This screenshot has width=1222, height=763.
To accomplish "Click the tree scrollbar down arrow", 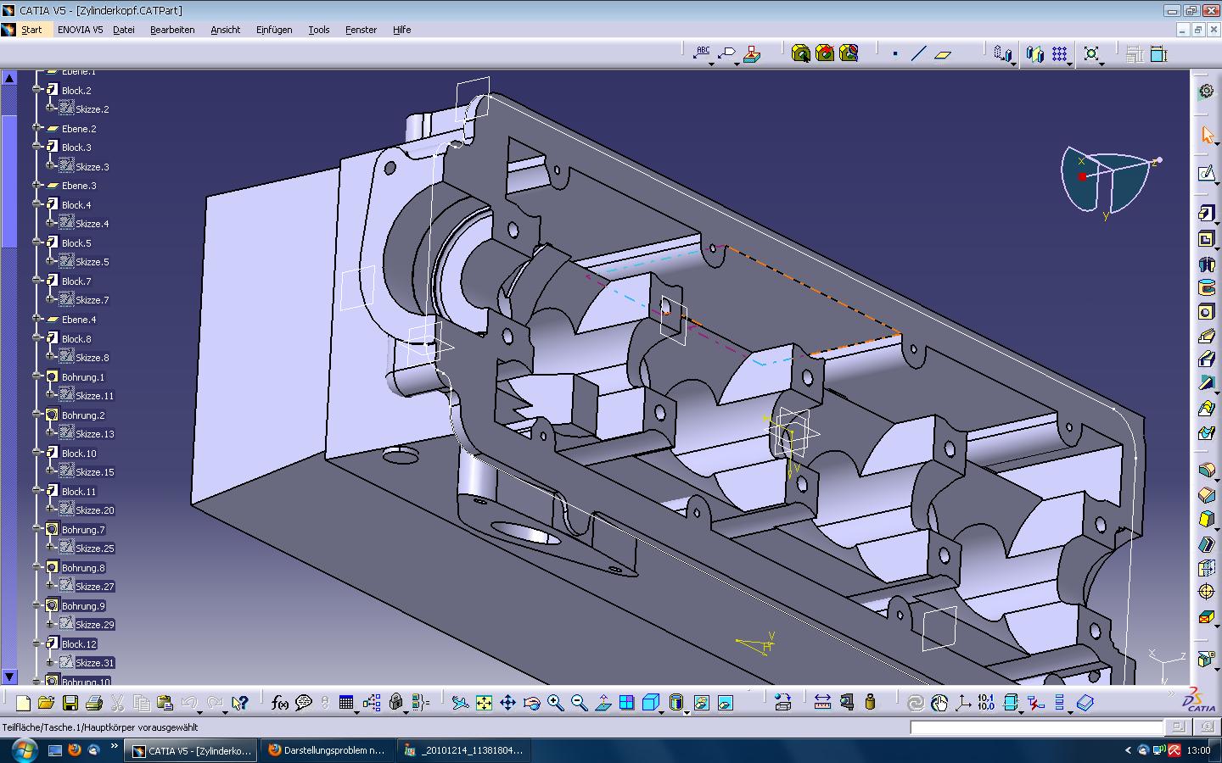I will (x=9, y=677).
